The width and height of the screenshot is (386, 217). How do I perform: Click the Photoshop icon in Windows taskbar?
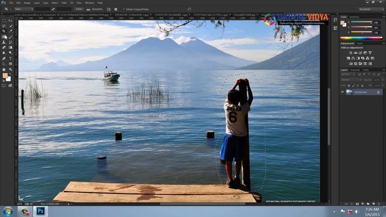point(40,211)
